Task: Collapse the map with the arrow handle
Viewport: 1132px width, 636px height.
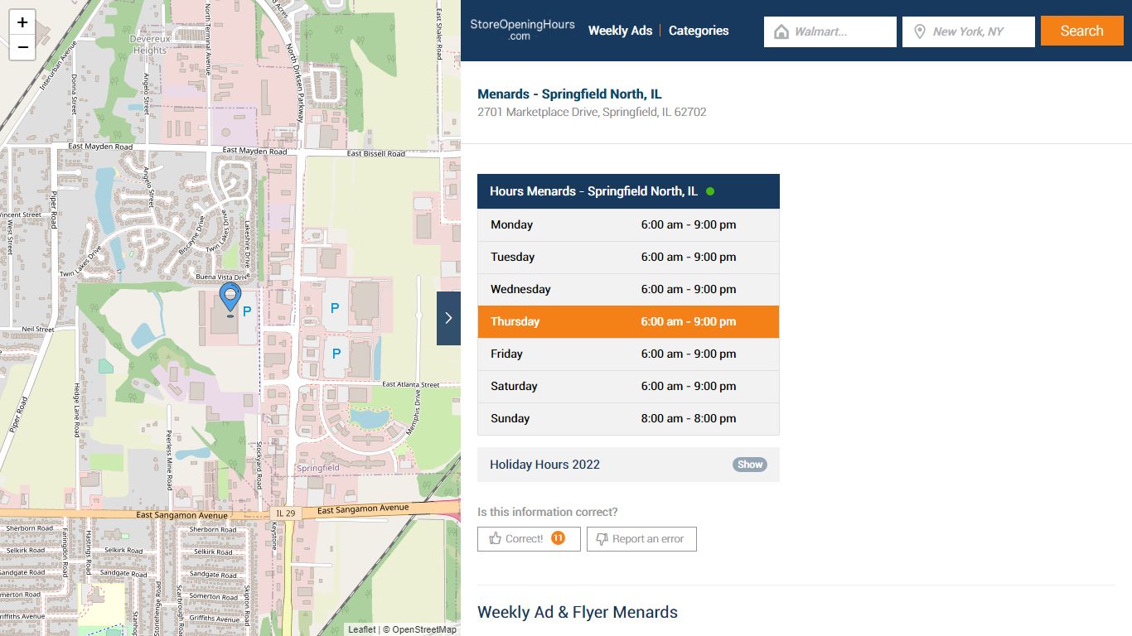Action: tap(448, 318)
